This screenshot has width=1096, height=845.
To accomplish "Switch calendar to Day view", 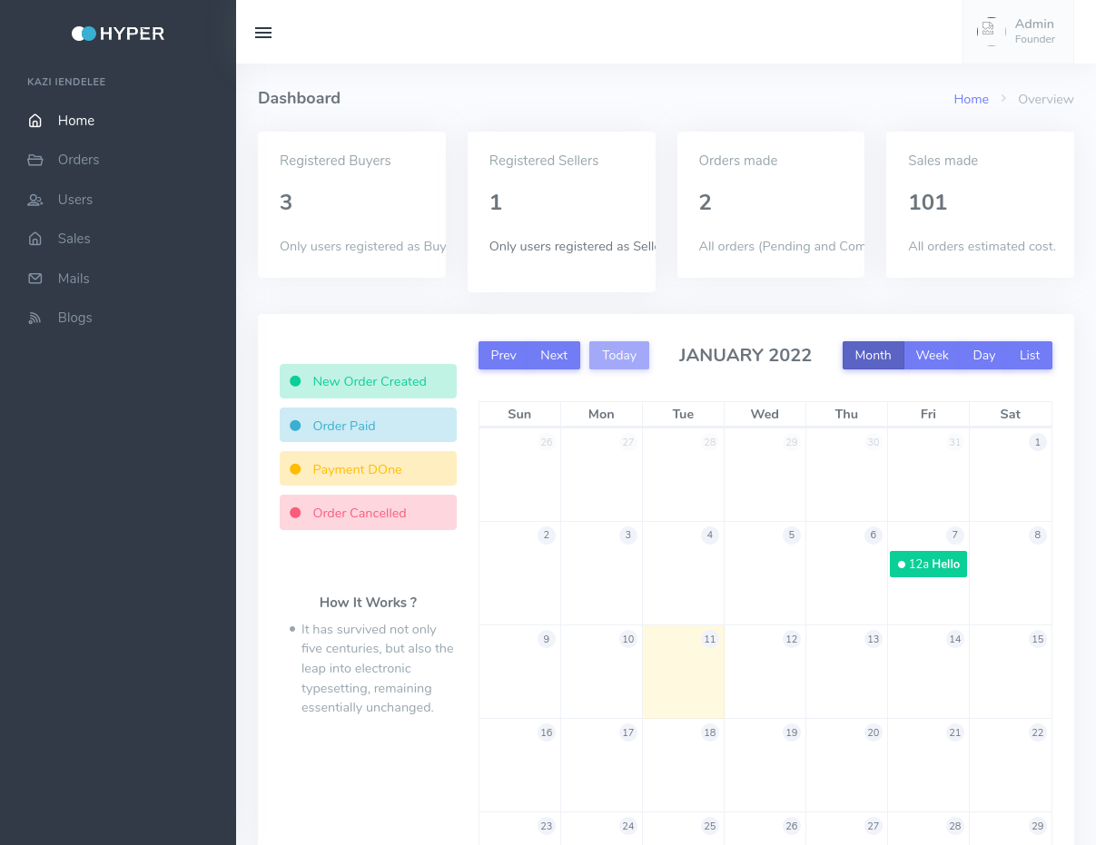I will [984, 355].
